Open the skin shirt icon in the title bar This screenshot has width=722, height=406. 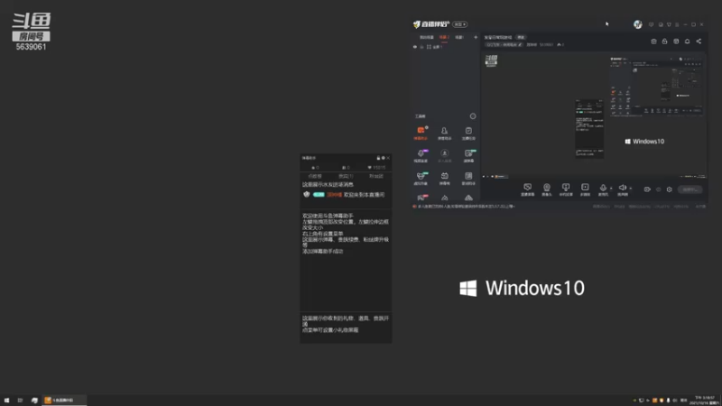click(x=669, y=24)
